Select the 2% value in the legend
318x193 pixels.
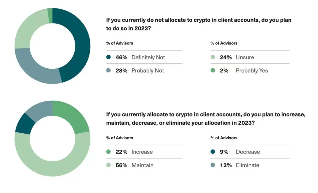[224, 71]
